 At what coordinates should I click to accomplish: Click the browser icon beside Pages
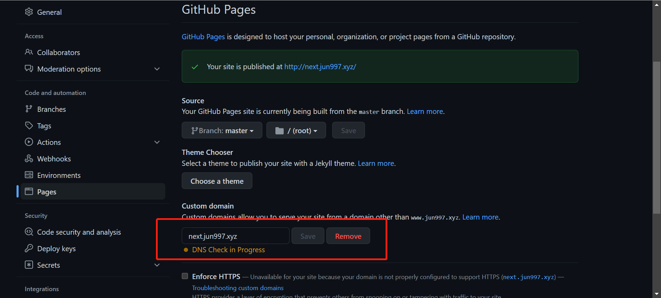[29, 191]
